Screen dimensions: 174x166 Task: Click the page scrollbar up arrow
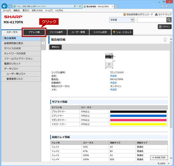(x=171, y=39)
